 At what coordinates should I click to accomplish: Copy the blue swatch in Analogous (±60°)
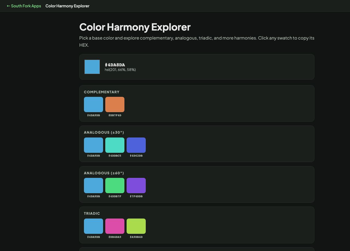(x=94, y=186)
